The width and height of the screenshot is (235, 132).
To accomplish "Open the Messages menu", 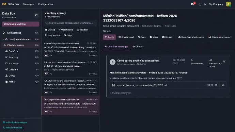I will tap(29, 4).
